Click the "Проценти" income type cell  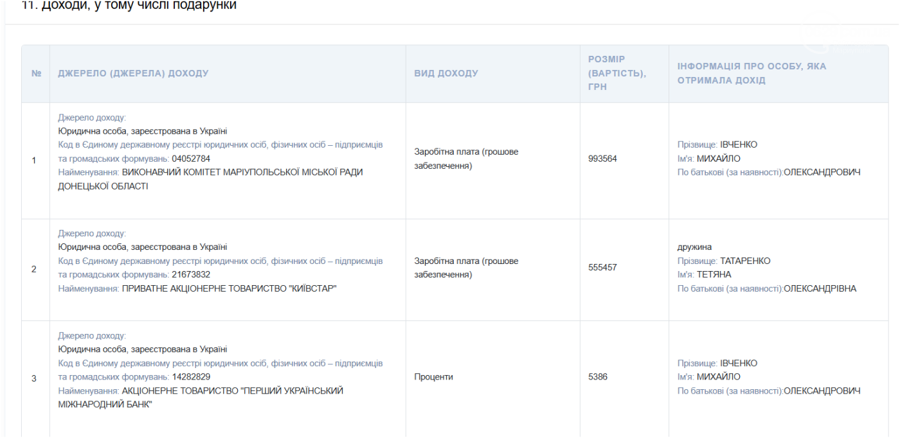point(433,377)
